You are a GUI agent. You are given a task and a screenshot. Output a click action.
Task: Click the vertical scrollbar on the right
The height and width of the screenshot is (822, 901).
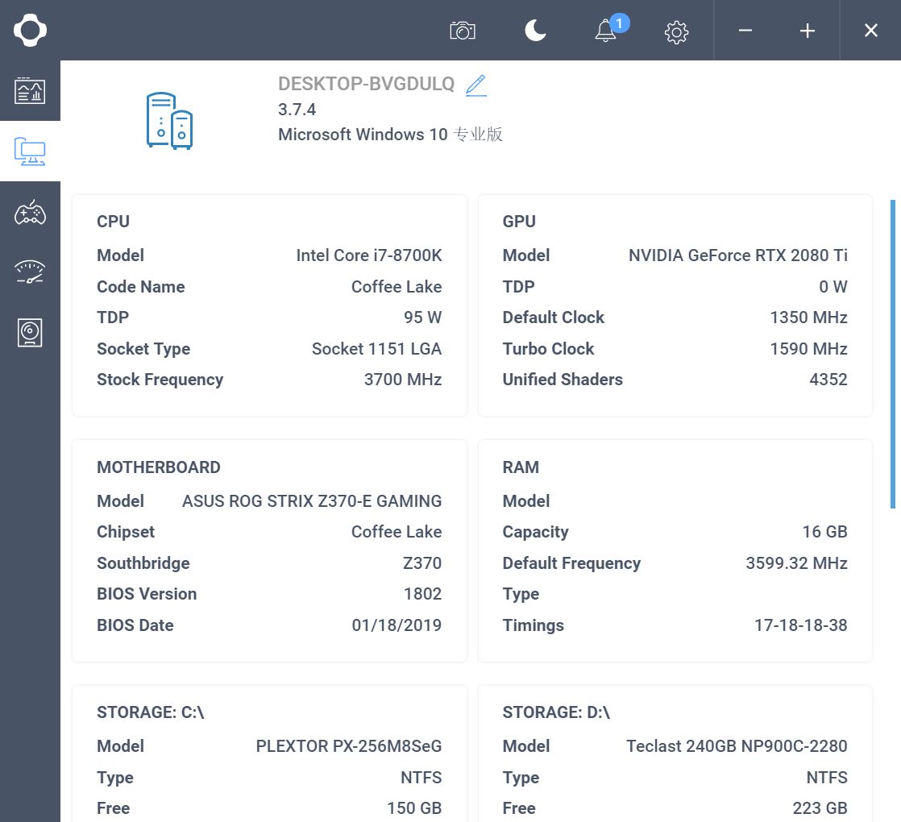pyautogui.click(x=892, y=355)
